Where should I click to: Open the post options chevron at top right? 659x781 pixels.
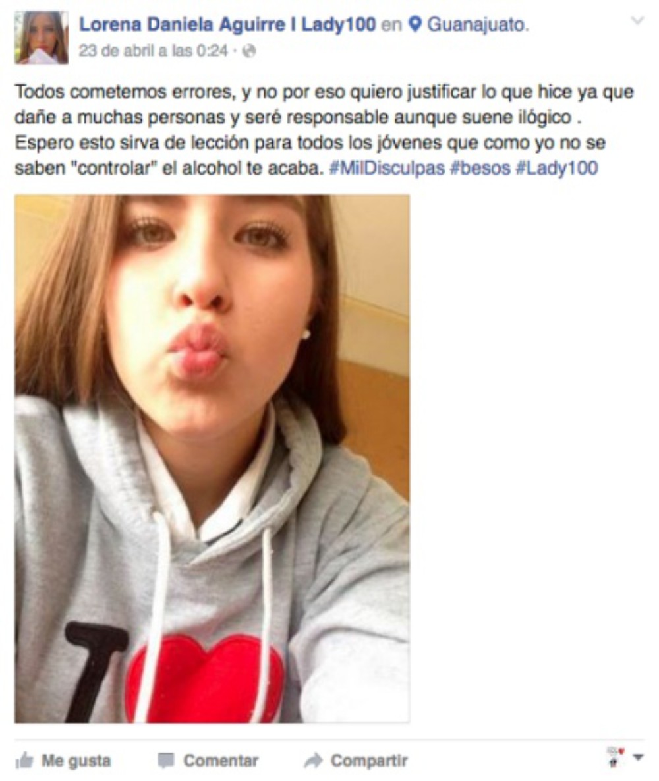[637, 20]
